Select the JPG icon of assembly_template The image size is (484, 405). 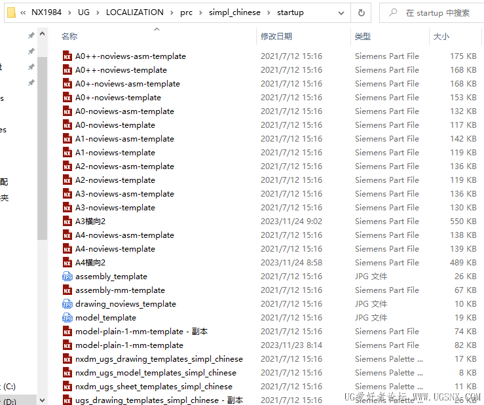tap(67, 277)
